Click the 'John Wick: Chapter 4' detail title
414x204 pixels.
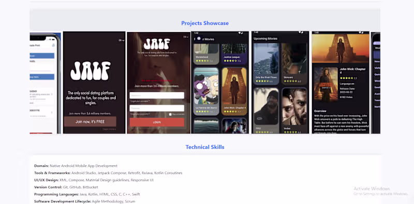[352, 71]
